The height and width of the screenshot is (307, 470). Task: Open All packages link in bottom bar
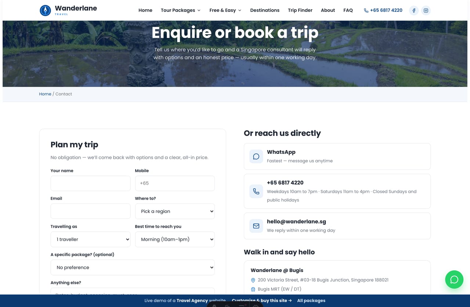[x=311, y=300]
